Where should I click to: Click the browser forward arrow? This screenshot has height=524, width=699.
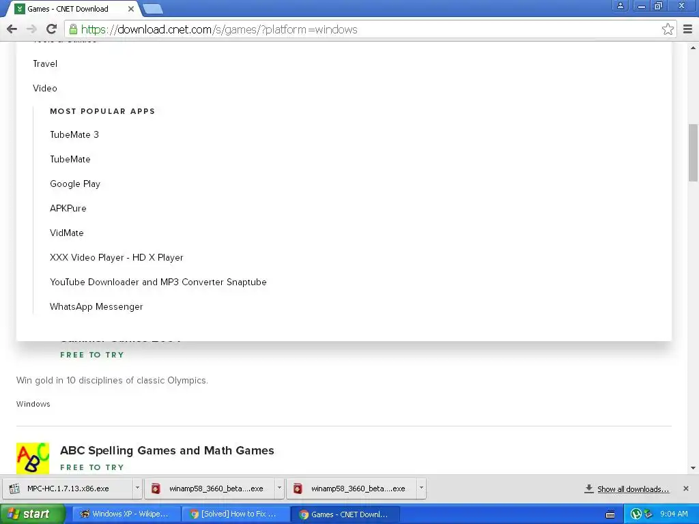tap(31, 29)
